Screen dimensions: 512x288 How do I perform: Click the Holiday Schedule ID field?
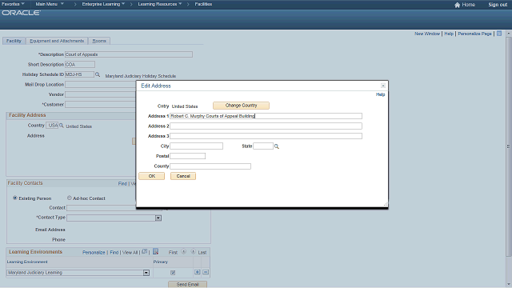point(79,74)
